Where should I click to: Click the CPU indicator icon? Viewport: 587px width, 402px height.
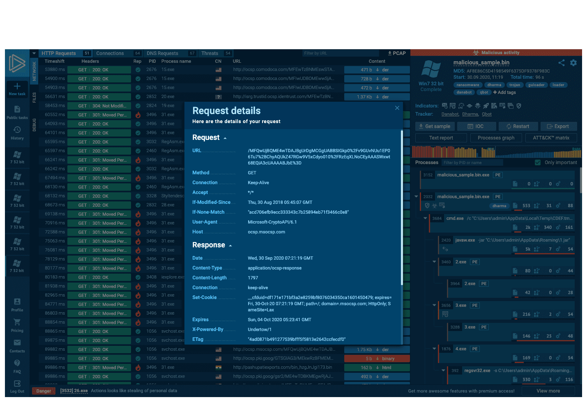click(461, 106)
